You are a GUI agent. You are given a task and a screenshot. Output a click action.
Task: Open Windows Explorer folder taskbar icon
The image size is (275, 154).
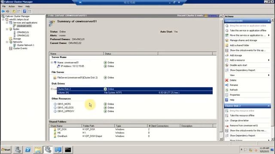click(38, 150)
